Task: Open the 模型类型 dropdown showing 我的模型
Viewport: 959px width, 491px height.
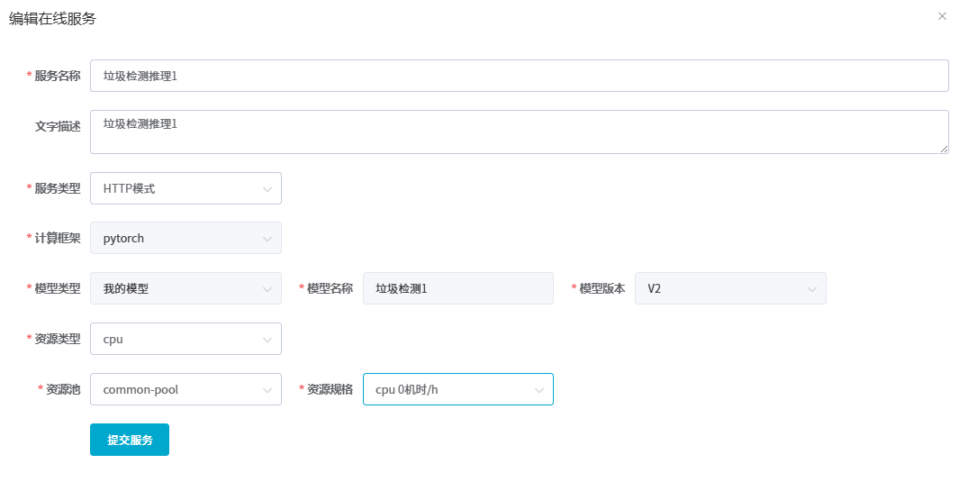Action: click(x=185, y=289)
